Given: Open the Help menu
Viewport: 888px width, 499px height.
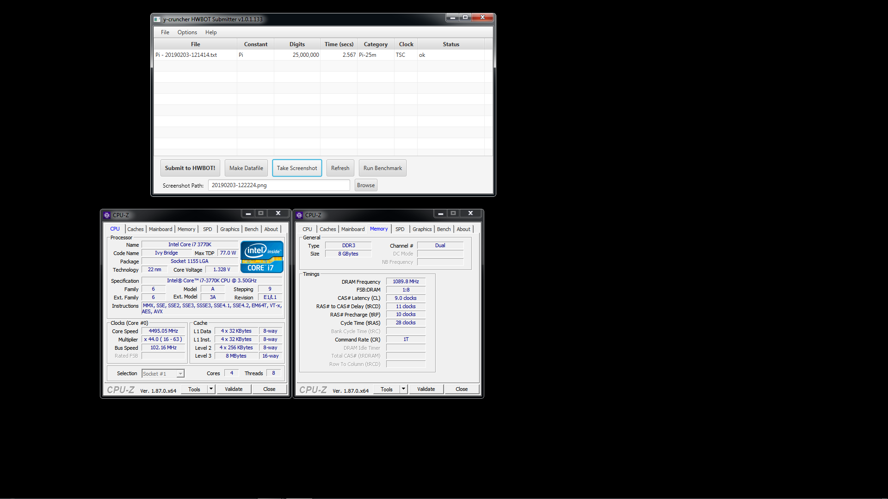Looking at the screenshot, I should point(211,32).
